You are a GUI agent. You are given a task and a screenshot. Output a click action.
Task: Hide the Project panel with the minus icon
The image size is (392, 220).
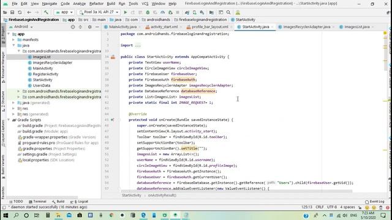click(x=97, y=27)
